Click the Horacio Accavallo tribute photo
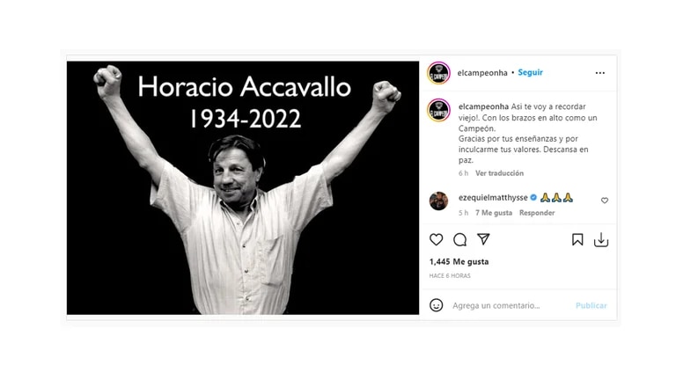 point(243,188)
